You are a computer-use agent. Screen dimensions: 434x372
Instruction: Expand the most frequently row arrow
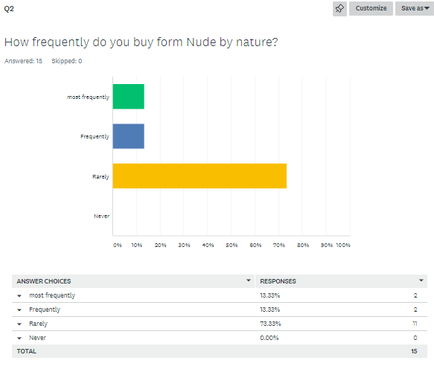click(x=19, y=295)
